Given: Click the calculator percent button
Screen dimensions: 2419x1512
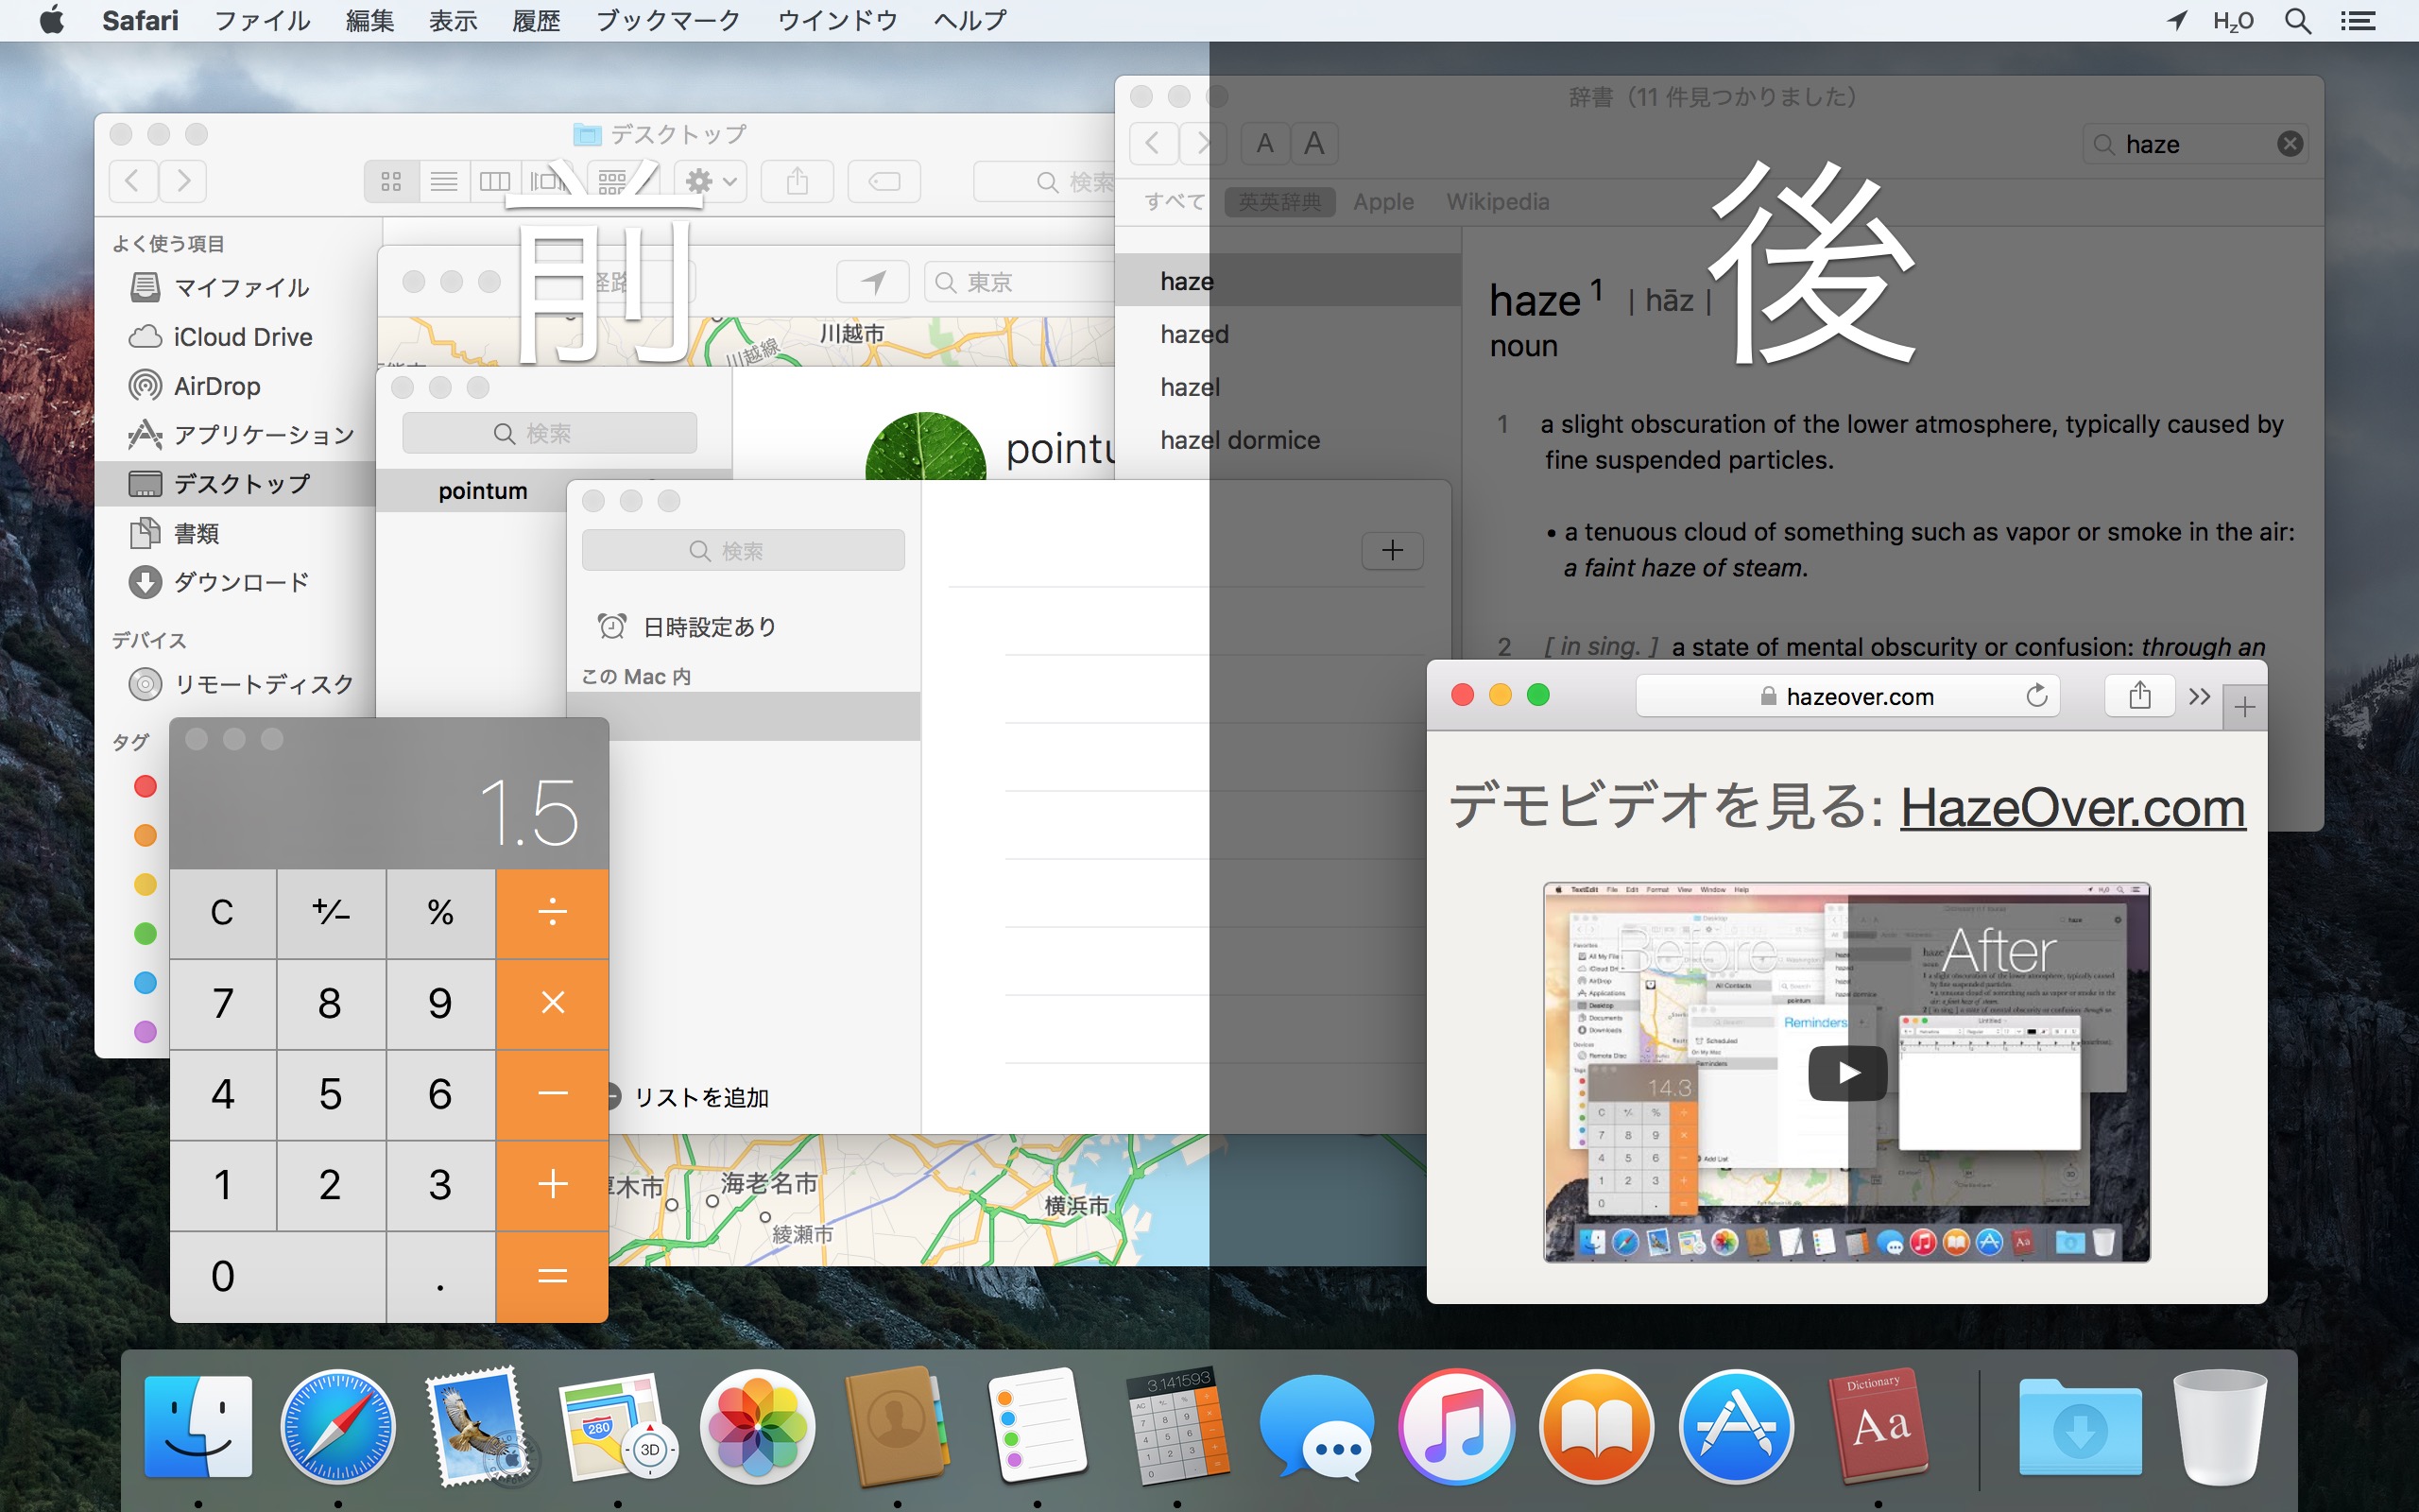Looking at the screenshot, I should 441,913.
